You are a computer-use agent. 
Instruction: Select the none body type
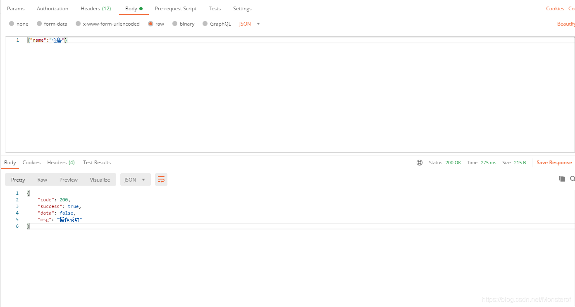[19, 24]
